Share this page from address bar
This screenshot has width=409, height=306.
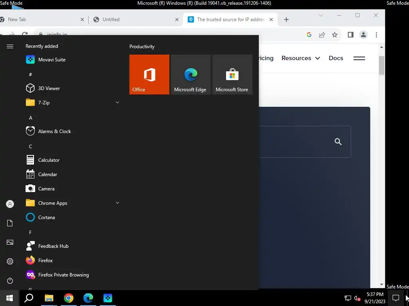pos(322,35)
